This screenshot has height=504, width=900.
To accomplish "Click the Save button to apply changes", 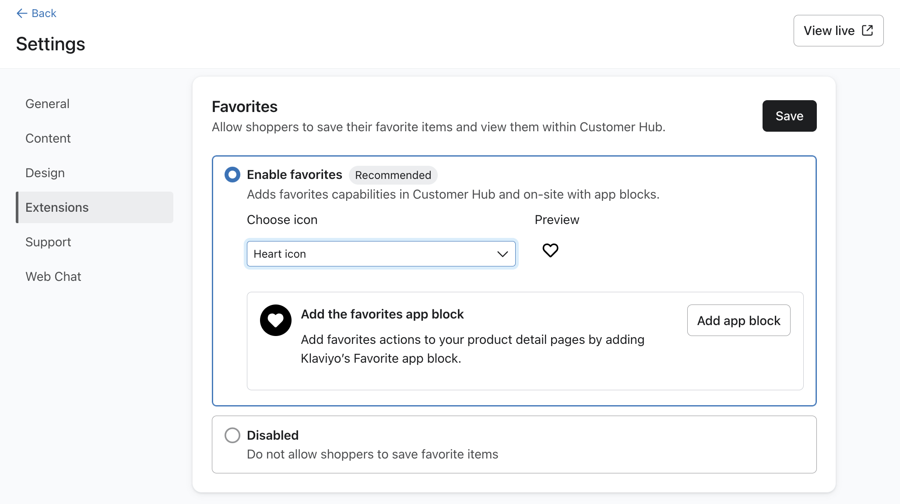I will click(x=789, y=115).
